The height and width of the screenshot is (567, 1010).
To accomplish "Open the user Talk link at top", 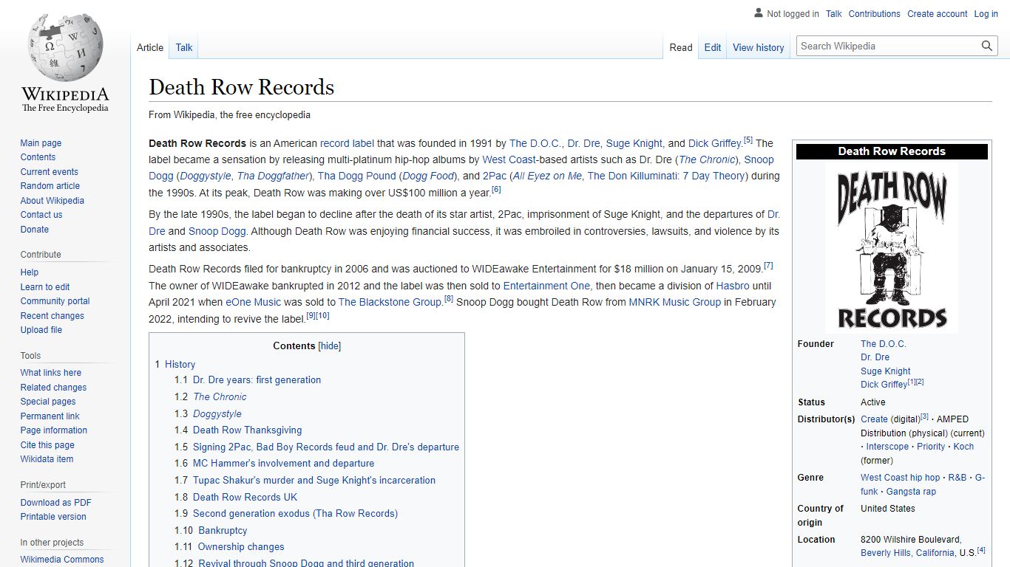I will click(x=834, y=14).
